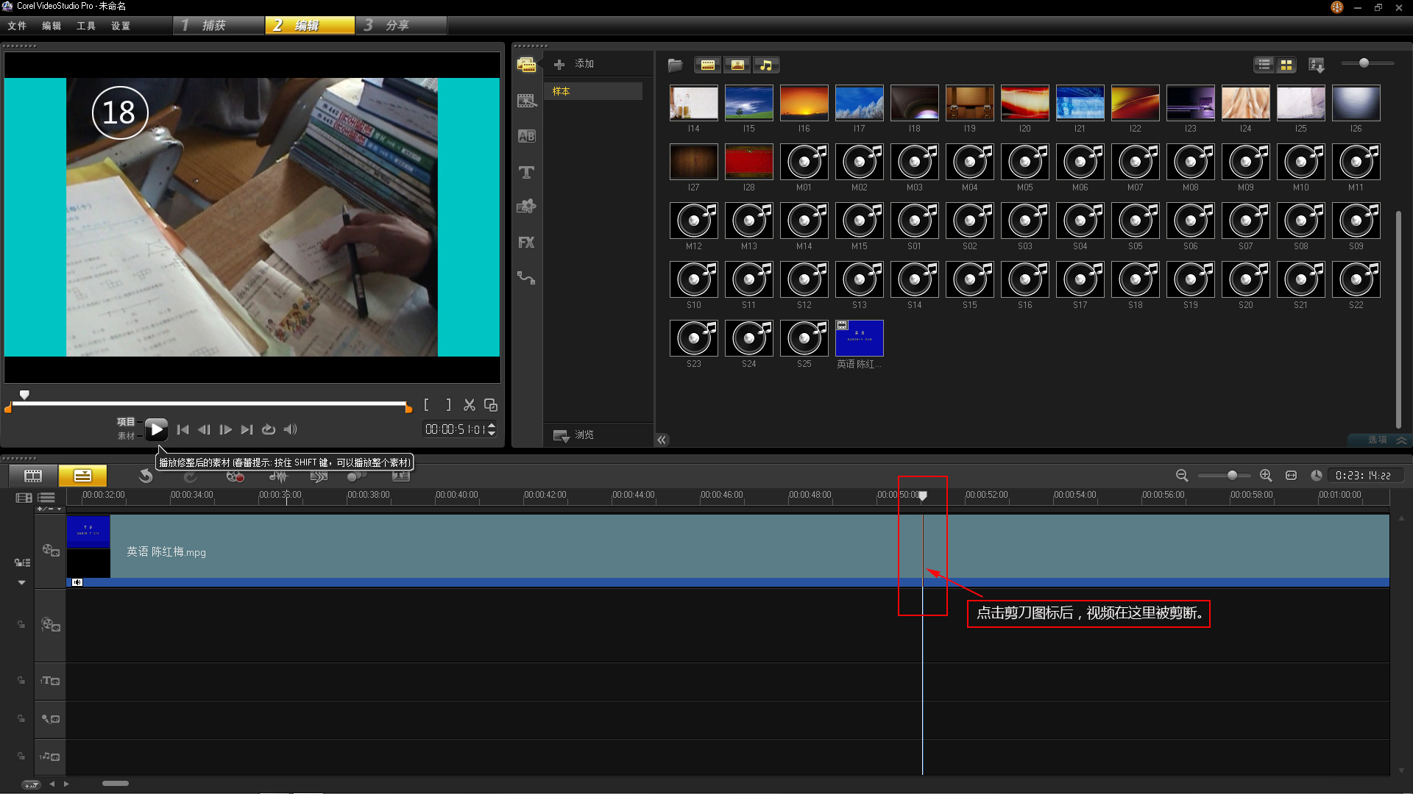Click the 浏览 browse button
Viewport: 1413px width, 794px height.
point(574,435)
